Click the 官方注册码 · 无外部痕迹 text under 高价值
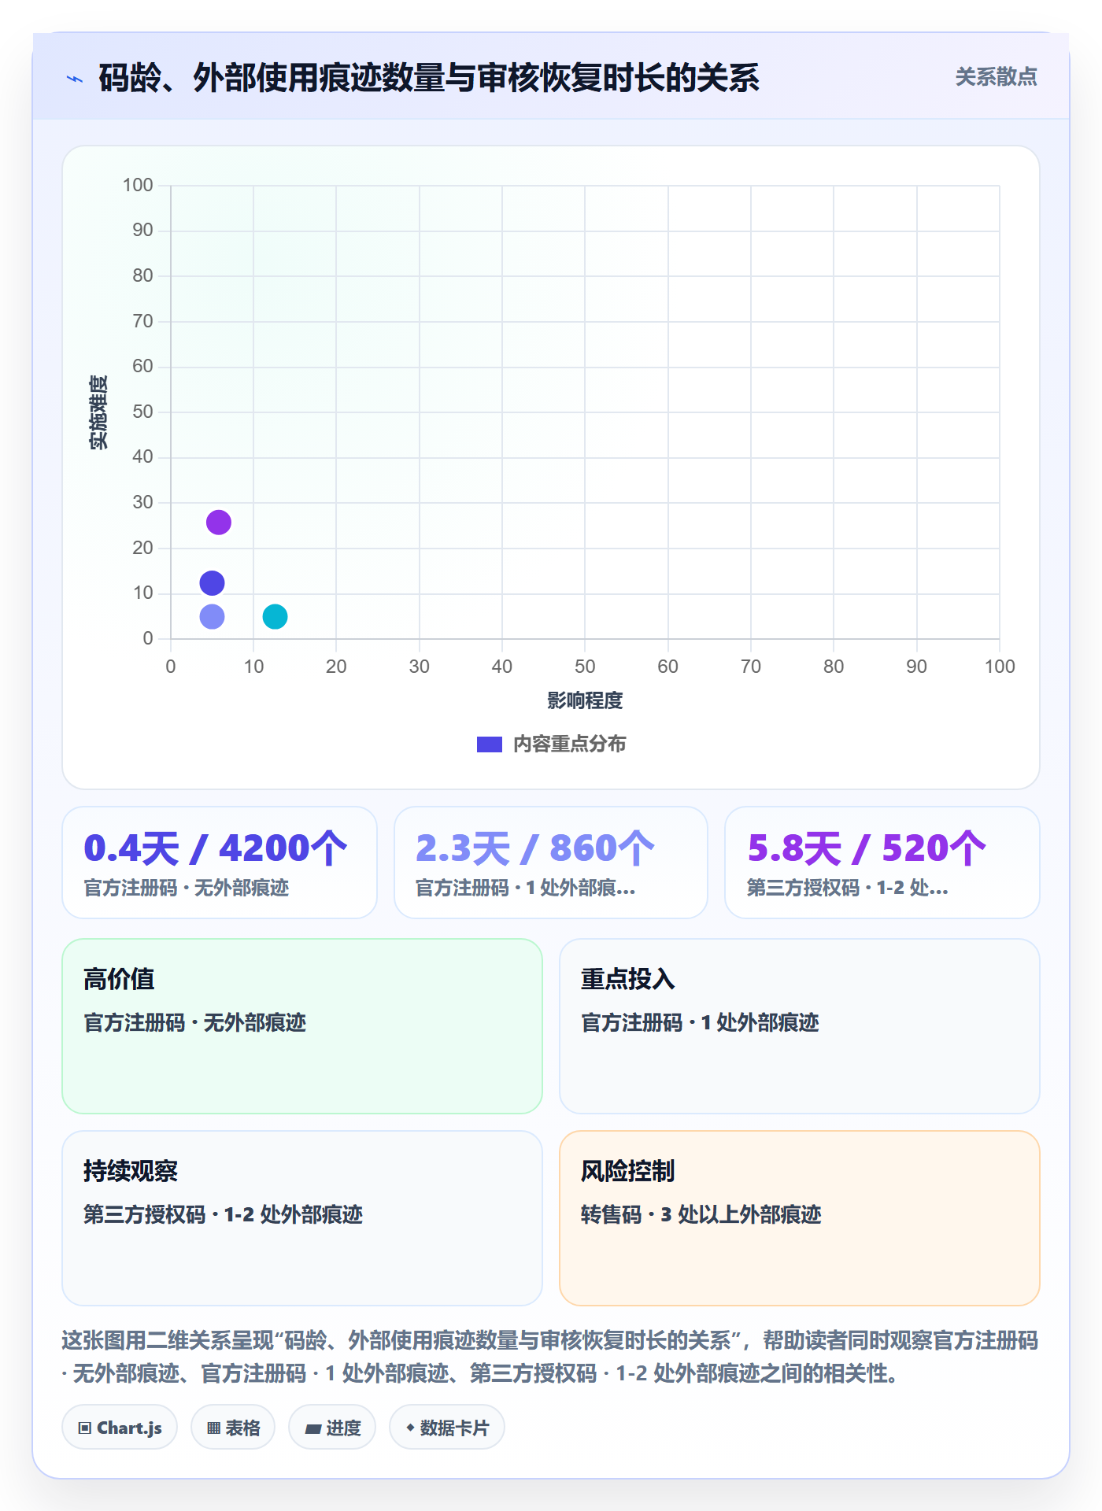Screen dimensions: 1102x1511 (195, 1022)
